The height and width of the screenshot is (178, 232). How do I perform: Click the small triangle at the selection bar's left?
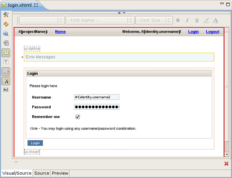click(x=16, y=162)
